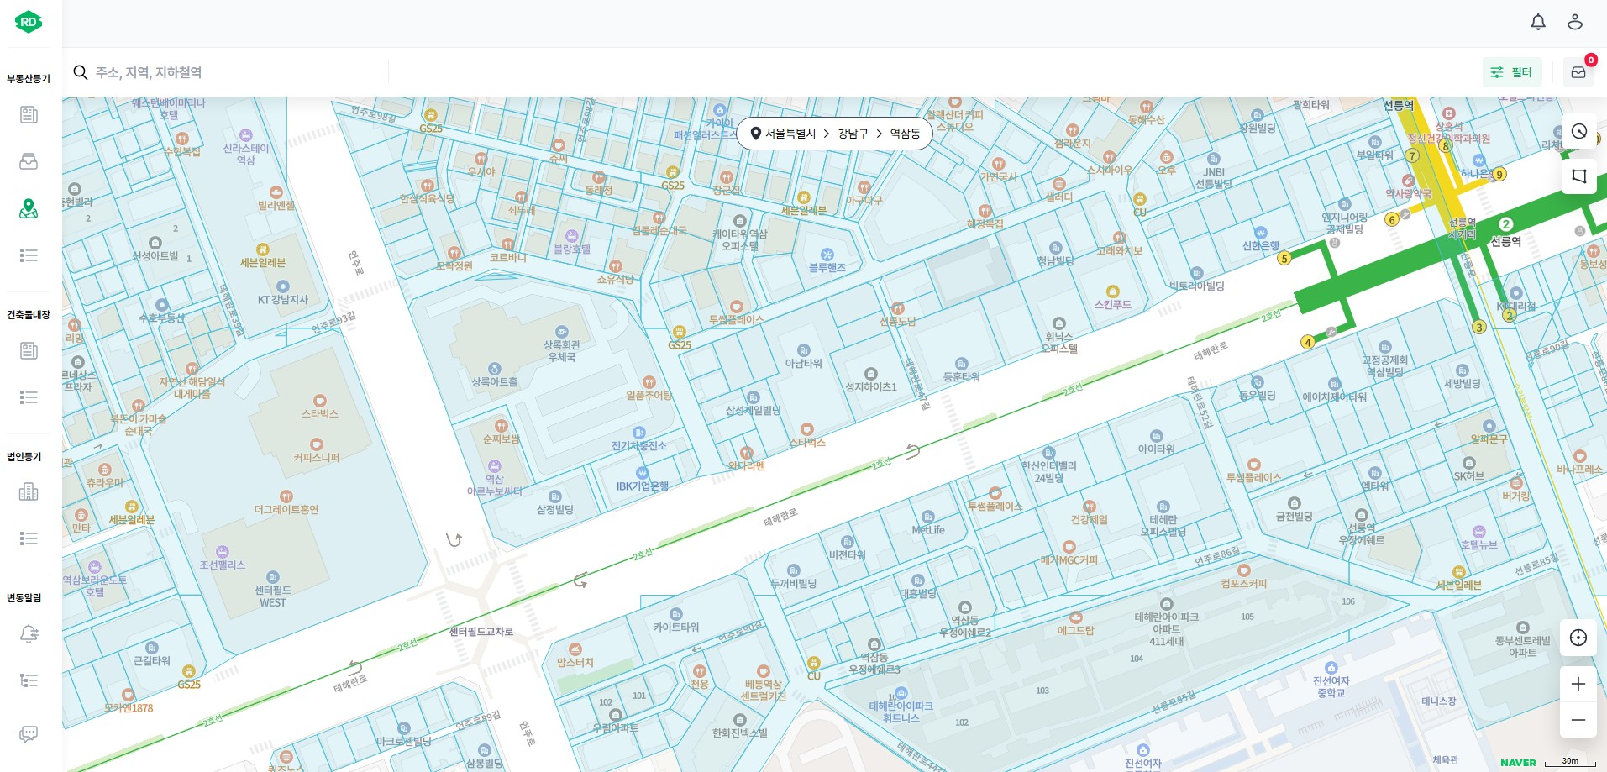Activate the radius measure tool
The height and width of the screenshot is (772, 1607).
[x=1578, y=132]
